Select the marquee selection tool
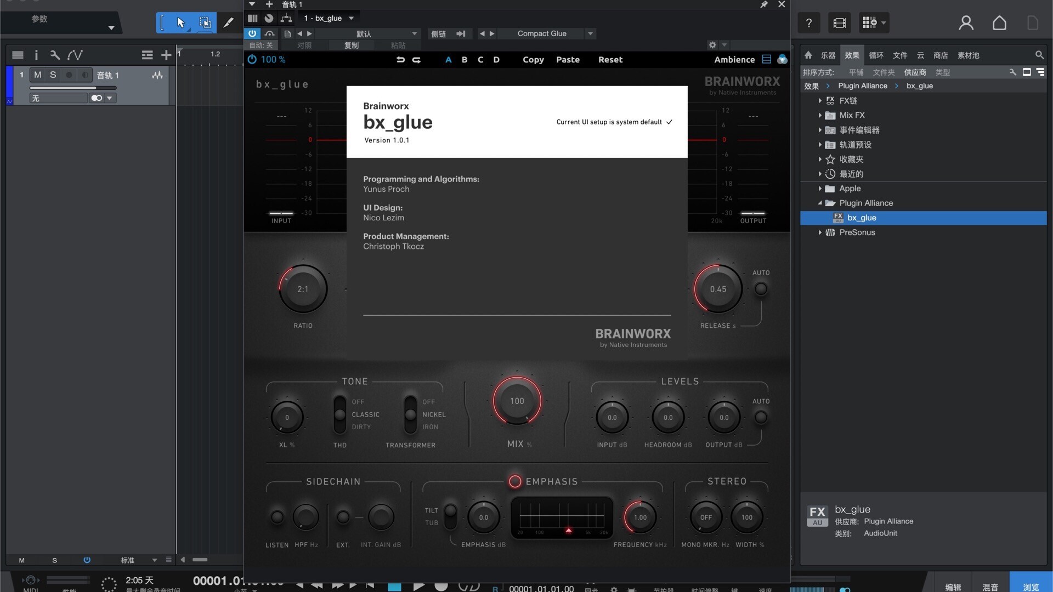Screen dimensions: 1053x592 [205, 23]
